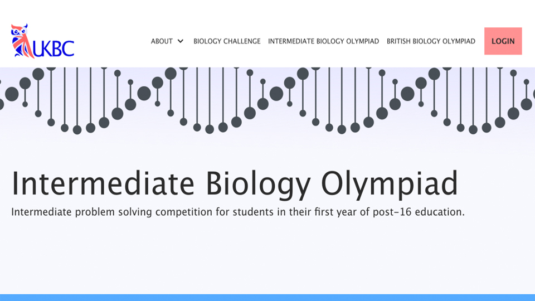This screenshot has width=535, height=301.
Task: Click the DNA helix banner graphic
Action: (267, 100)
